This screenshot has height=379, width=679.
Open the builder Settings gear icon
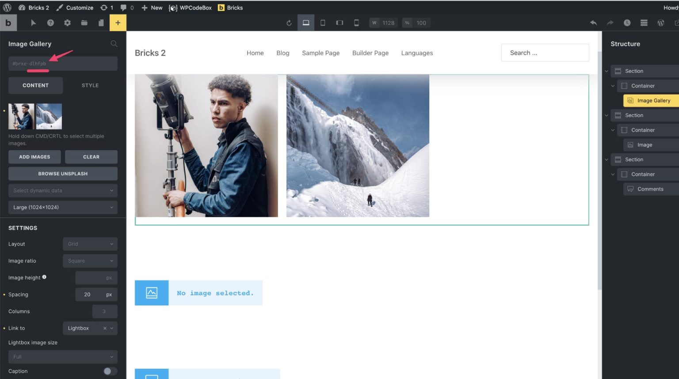(67, 23)
